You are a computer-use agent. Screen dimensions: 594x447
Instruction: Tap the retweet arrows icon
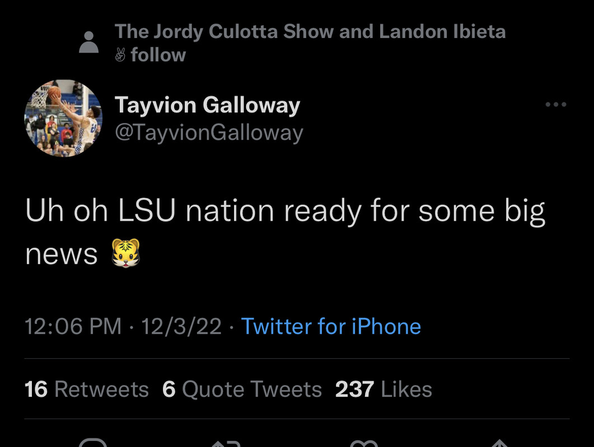pyautogui.click(x=226, y=443)
